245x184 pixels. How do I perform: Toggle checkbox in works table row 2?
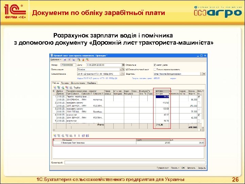[x=199, y=103]
